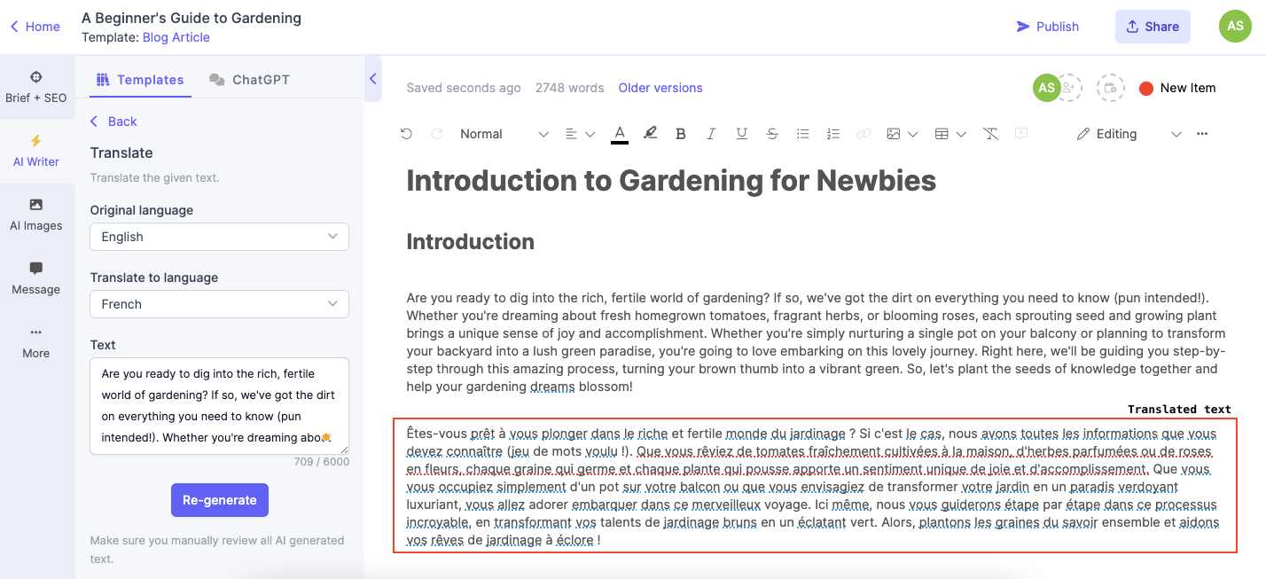Set a due date with calendar icon

1110,88
